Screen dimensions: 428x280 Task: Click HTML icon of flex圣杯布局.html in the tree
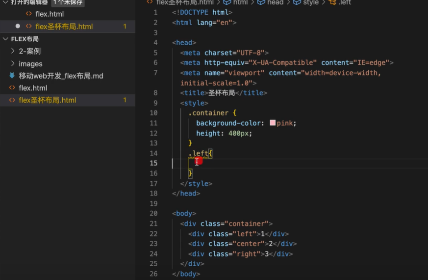pos(12,100)
